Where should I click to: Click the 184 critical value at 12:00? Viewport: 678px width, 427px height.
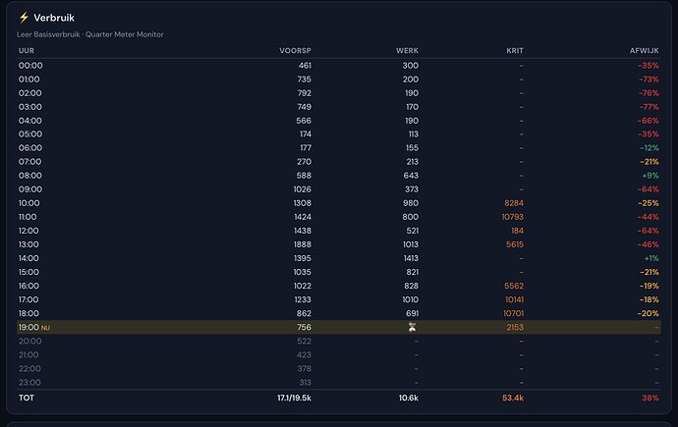point(517,231)
